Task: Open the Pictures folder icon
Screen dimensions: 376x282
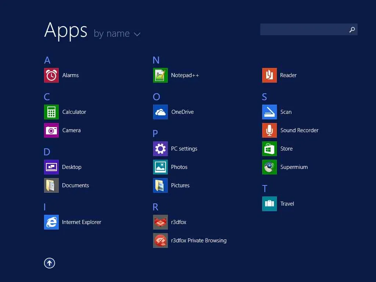Action: 160,185
